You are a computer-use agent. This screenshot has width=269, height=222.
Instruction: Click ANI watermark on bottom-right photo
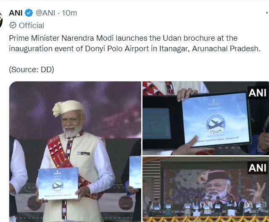pos(257,168)
